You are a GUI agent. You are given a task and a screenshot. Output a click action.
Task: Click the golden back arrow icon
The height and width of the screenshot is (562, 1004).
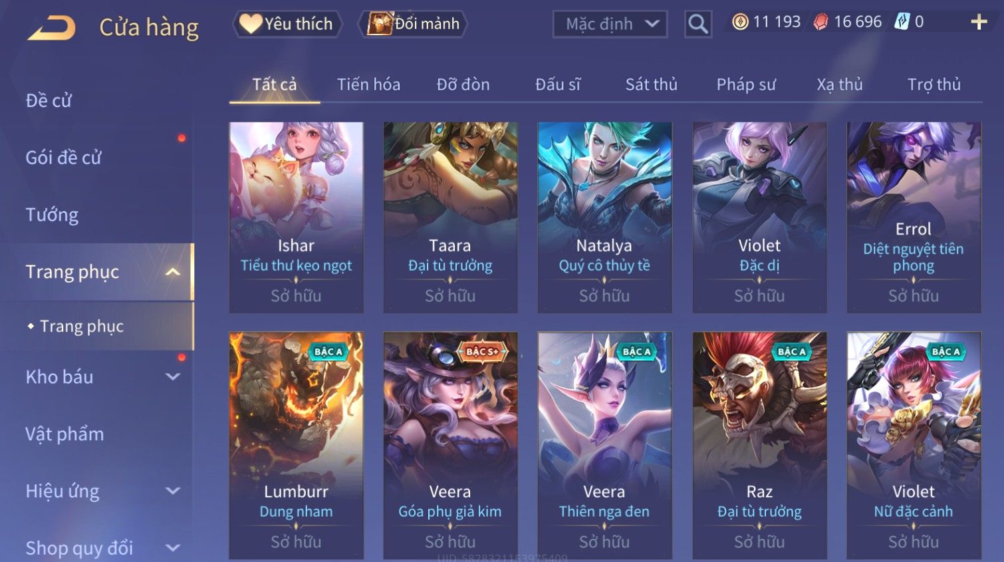click(52, 28)
